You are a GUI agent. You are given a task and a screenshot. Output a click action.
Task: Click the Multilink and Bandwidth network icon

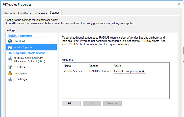coord(10,58)
